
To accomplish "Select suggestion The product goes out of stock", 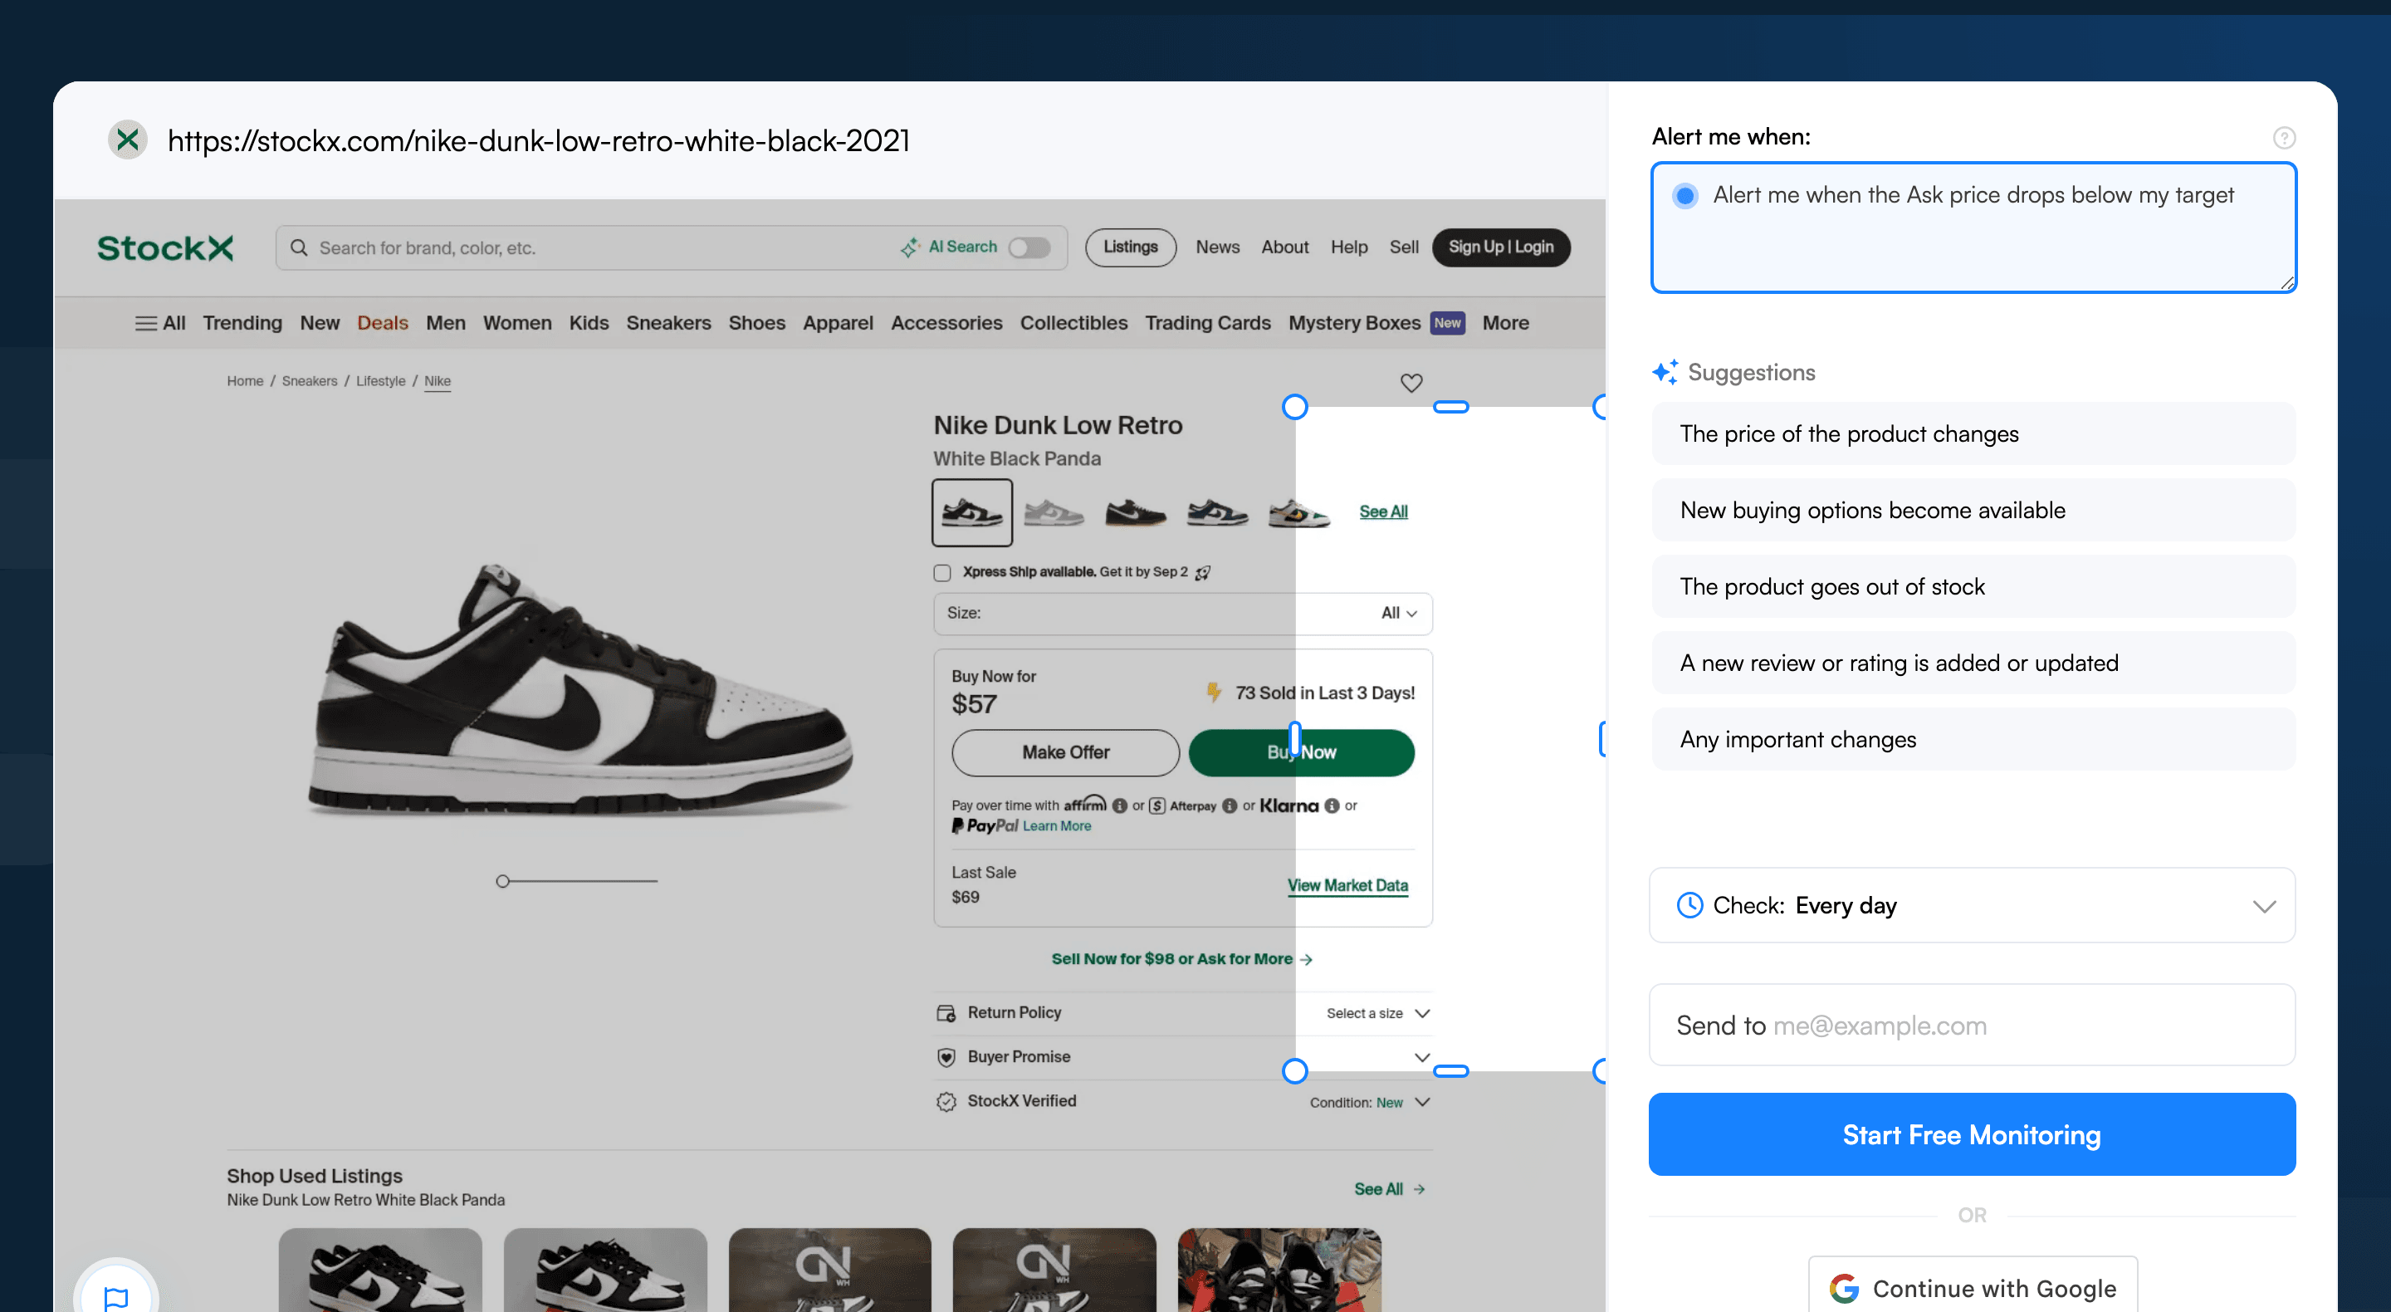I will (x=1973, y=587).
